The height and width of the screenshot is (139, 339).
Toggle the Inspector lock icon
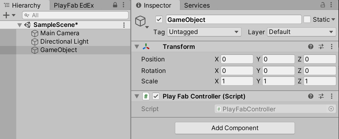coord(323,5)
